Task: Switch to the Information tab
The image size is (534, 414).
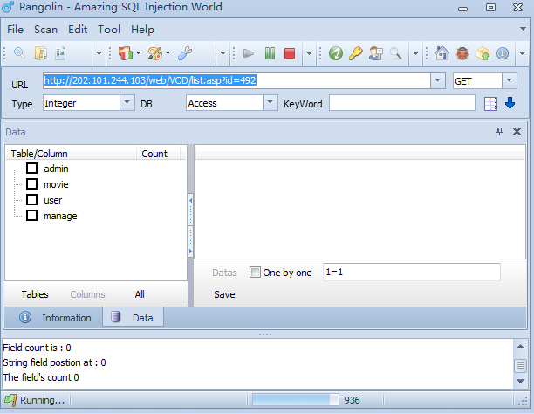Action: tap(54, 318)
